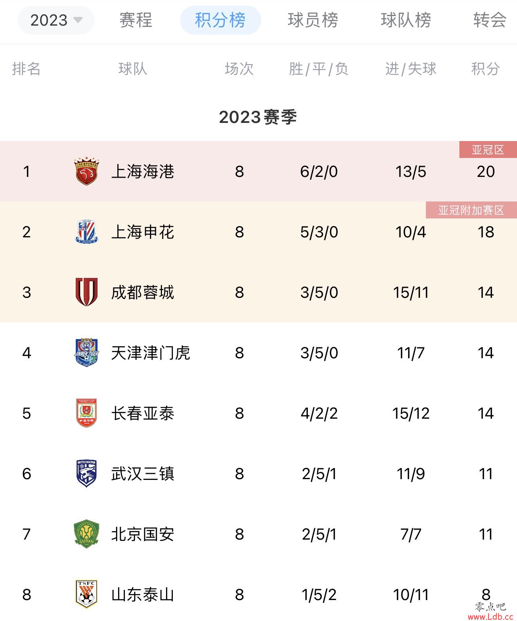Viewport: 517px width, 621px height.
Task: Click the 亚冠区 zone label
Action: 488,150
